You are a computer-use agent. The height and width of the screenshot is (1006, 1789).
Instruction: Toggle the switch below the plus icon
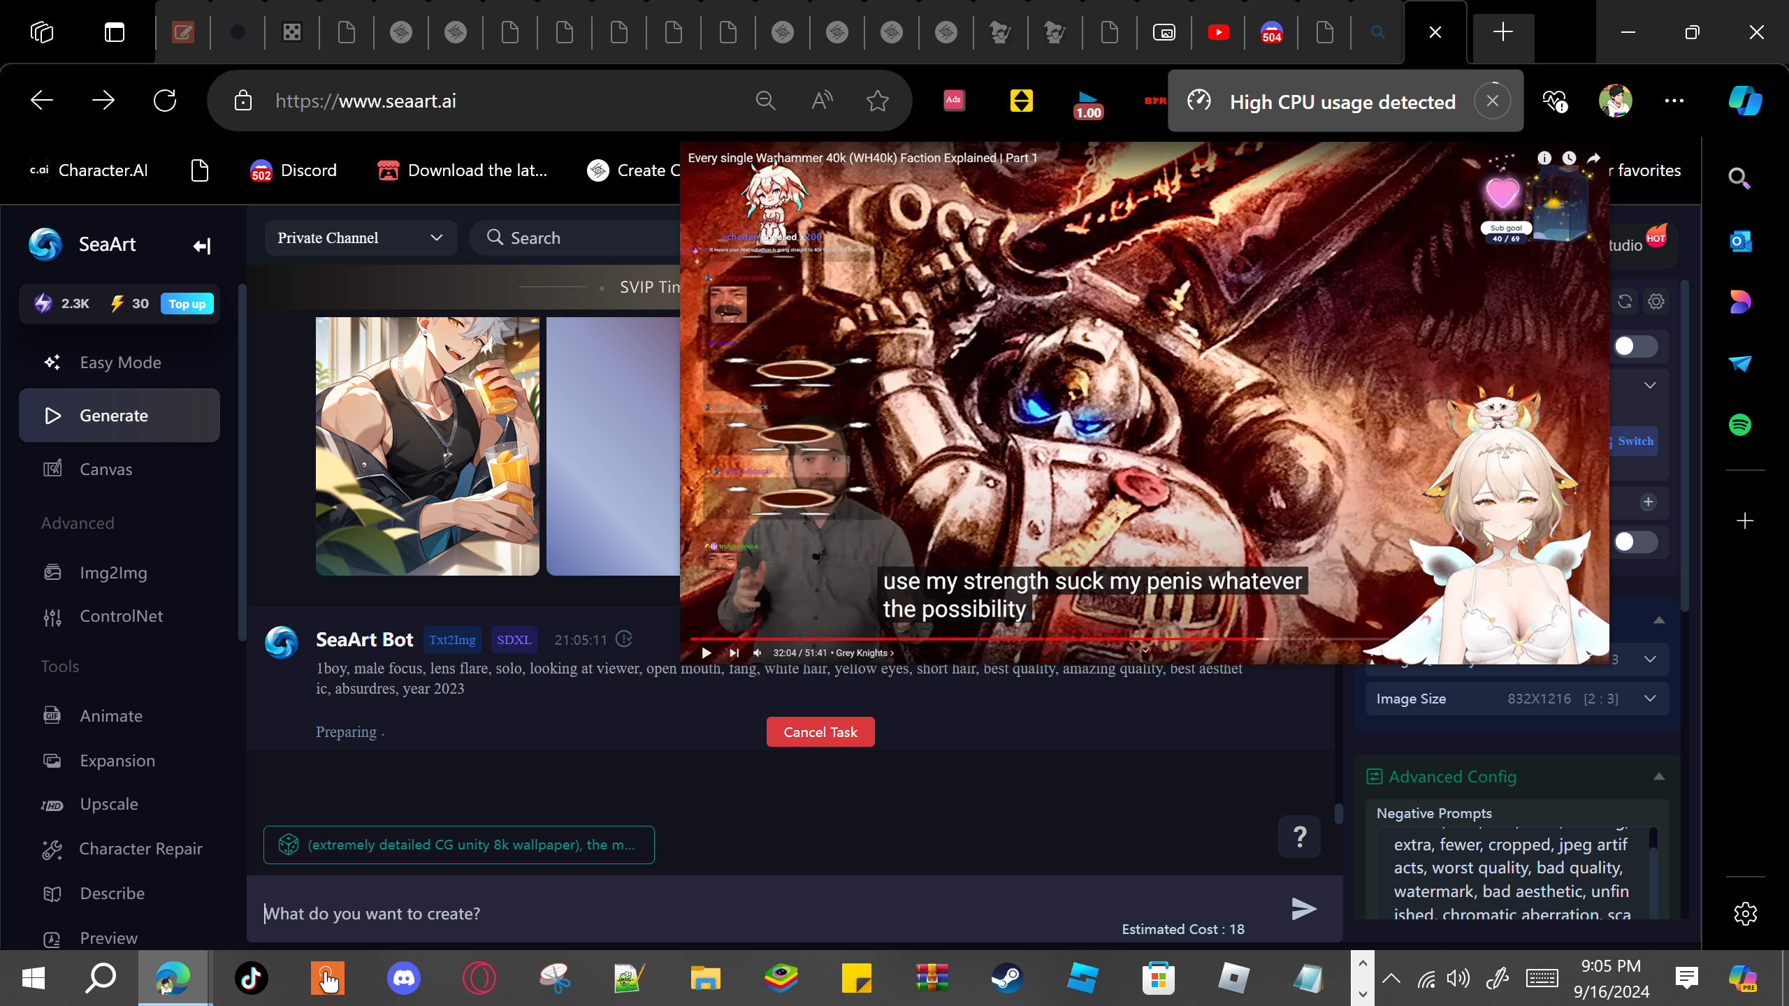click(1635, 542)
